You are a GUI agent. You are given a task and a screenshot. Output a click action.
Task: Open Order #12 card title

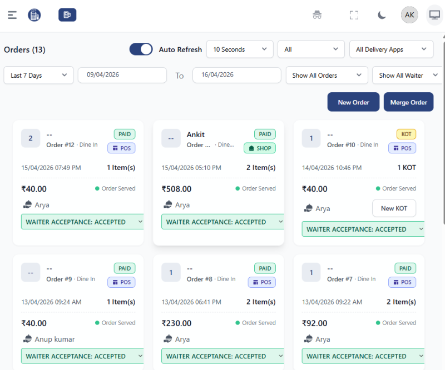[60, 145]
